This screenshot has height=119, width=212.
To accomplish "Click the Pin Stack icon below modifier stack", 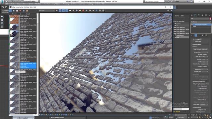I will click(x=192, y=35).
